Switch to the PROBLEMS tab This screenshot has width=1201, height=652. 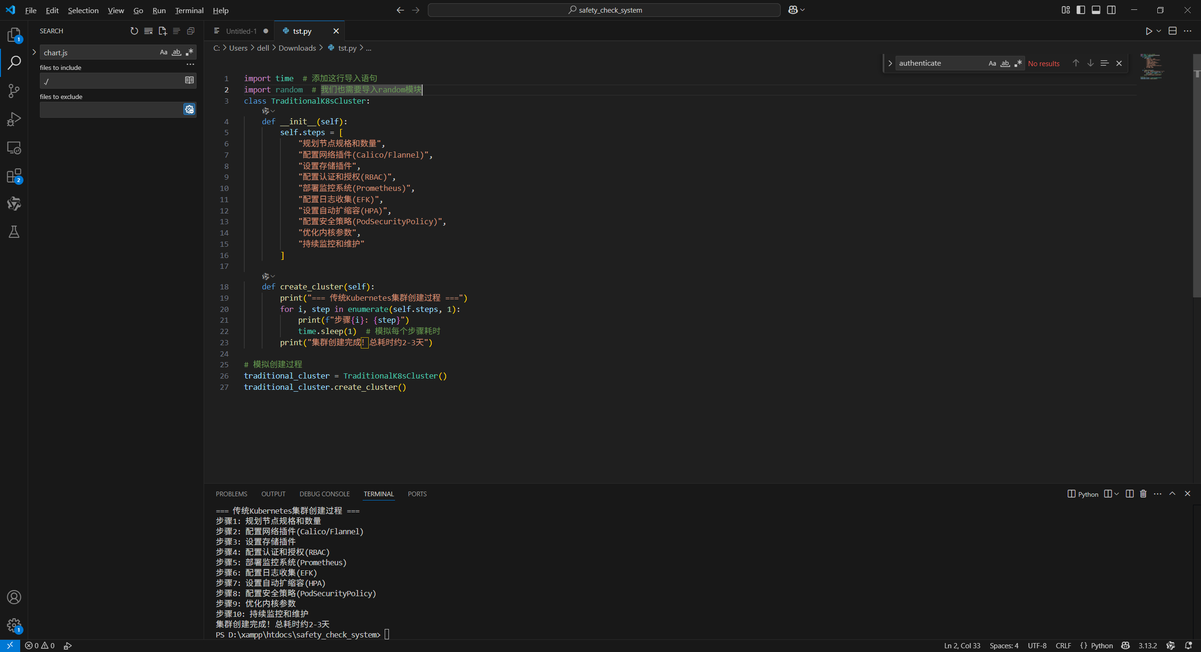click(x=231, y=494)
